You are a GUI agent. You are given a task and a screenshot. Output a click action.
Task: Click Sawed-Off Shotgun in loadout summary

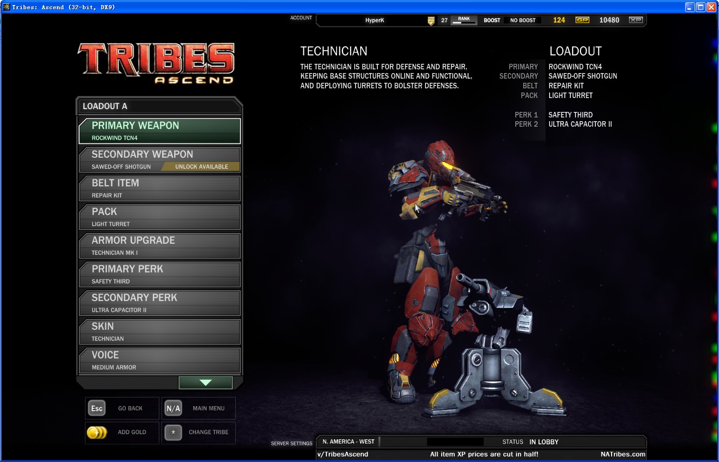582,76
